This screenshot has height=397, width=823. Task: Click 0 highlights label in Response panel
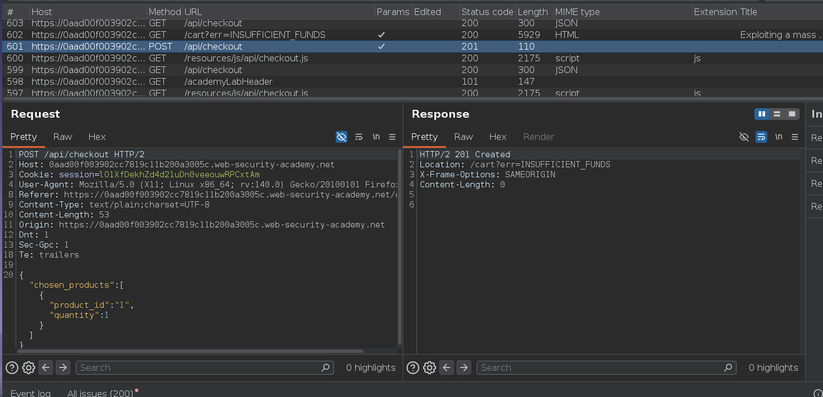(x=773, y=367)
